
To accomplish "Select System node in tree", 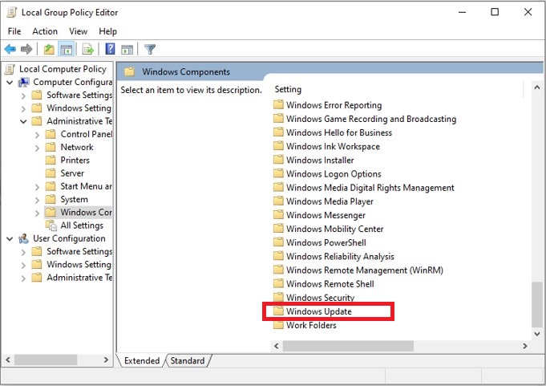I will pyautogui.click(x=74, y=199).
